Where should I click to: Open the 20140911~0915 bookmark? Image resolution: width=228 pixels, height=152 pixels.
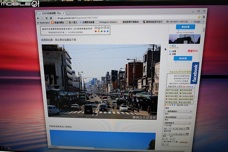coord(178,22)
